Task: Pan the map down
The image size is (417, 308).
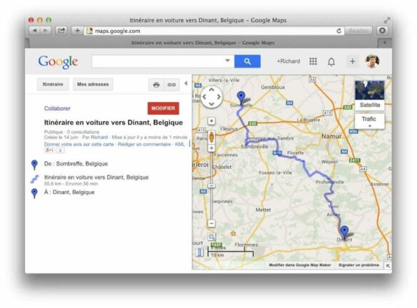Action: pos(212,104)
